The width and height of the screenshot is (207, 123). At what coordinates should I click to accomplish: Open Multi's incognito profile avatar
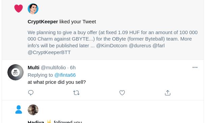click(x=16, y=72)
